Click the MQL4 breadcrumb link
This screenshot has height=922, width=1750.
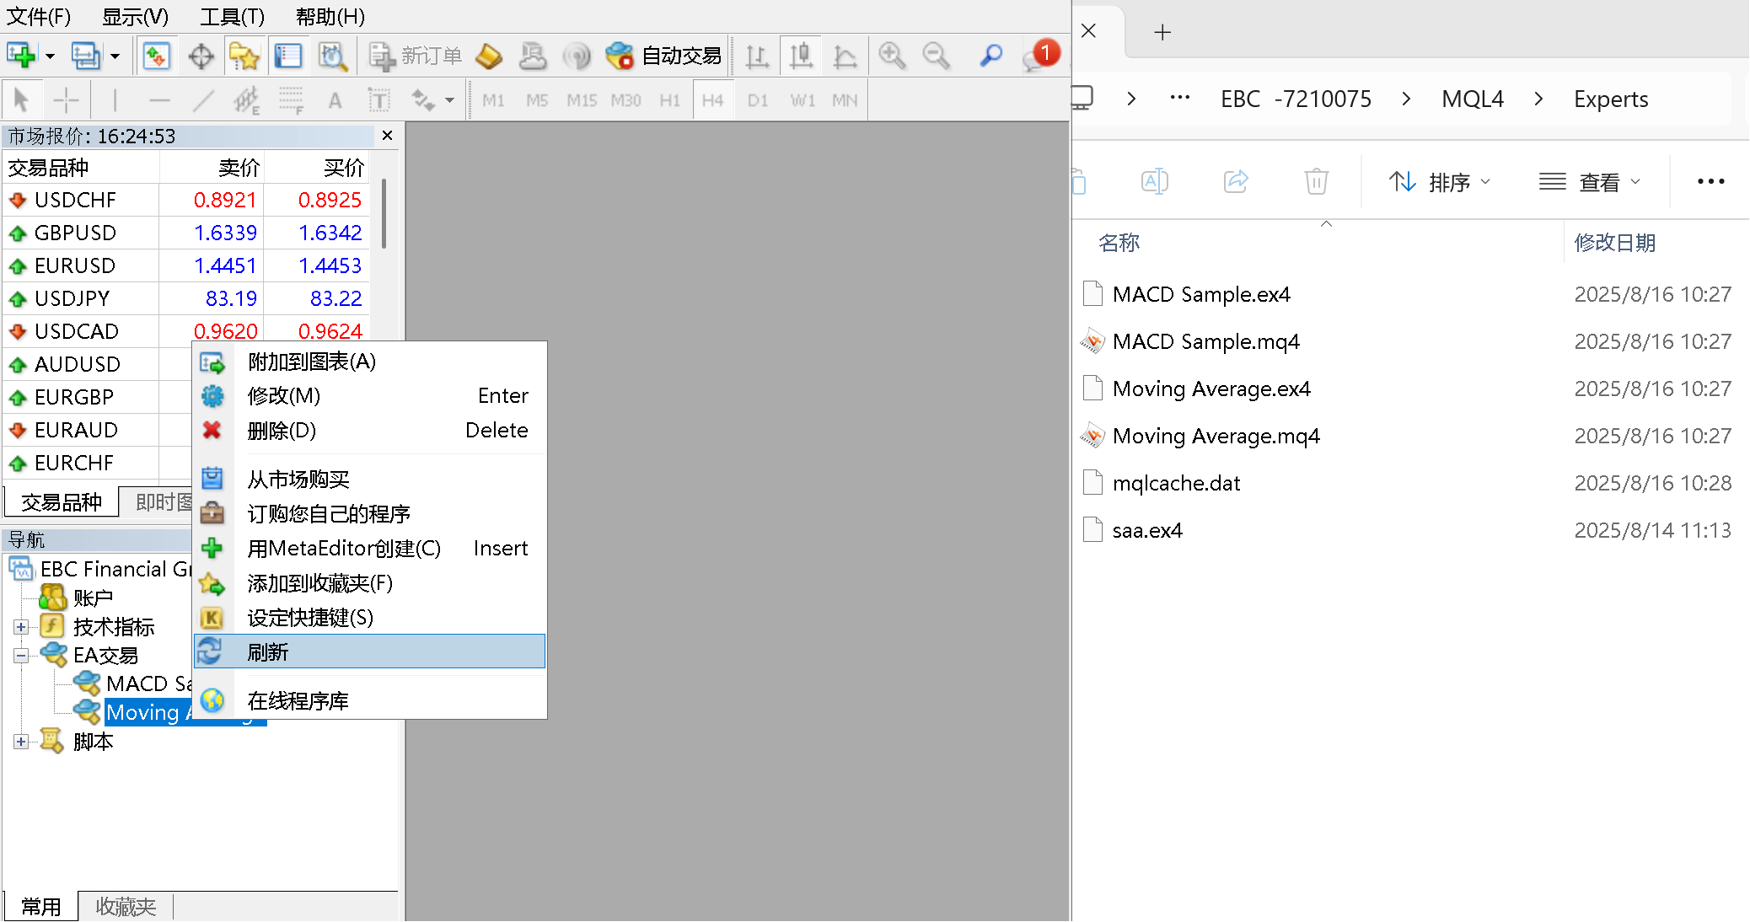(1472, 99)
